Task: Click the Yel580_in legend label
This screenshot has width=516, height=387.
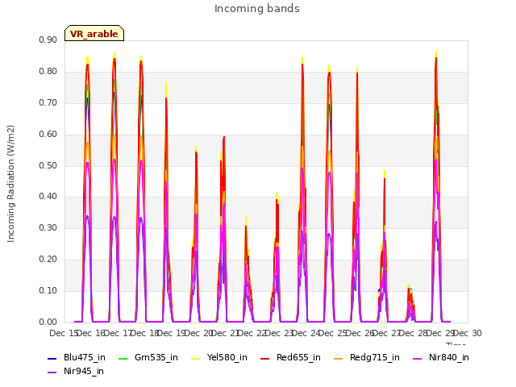Action: click(227, 357)
